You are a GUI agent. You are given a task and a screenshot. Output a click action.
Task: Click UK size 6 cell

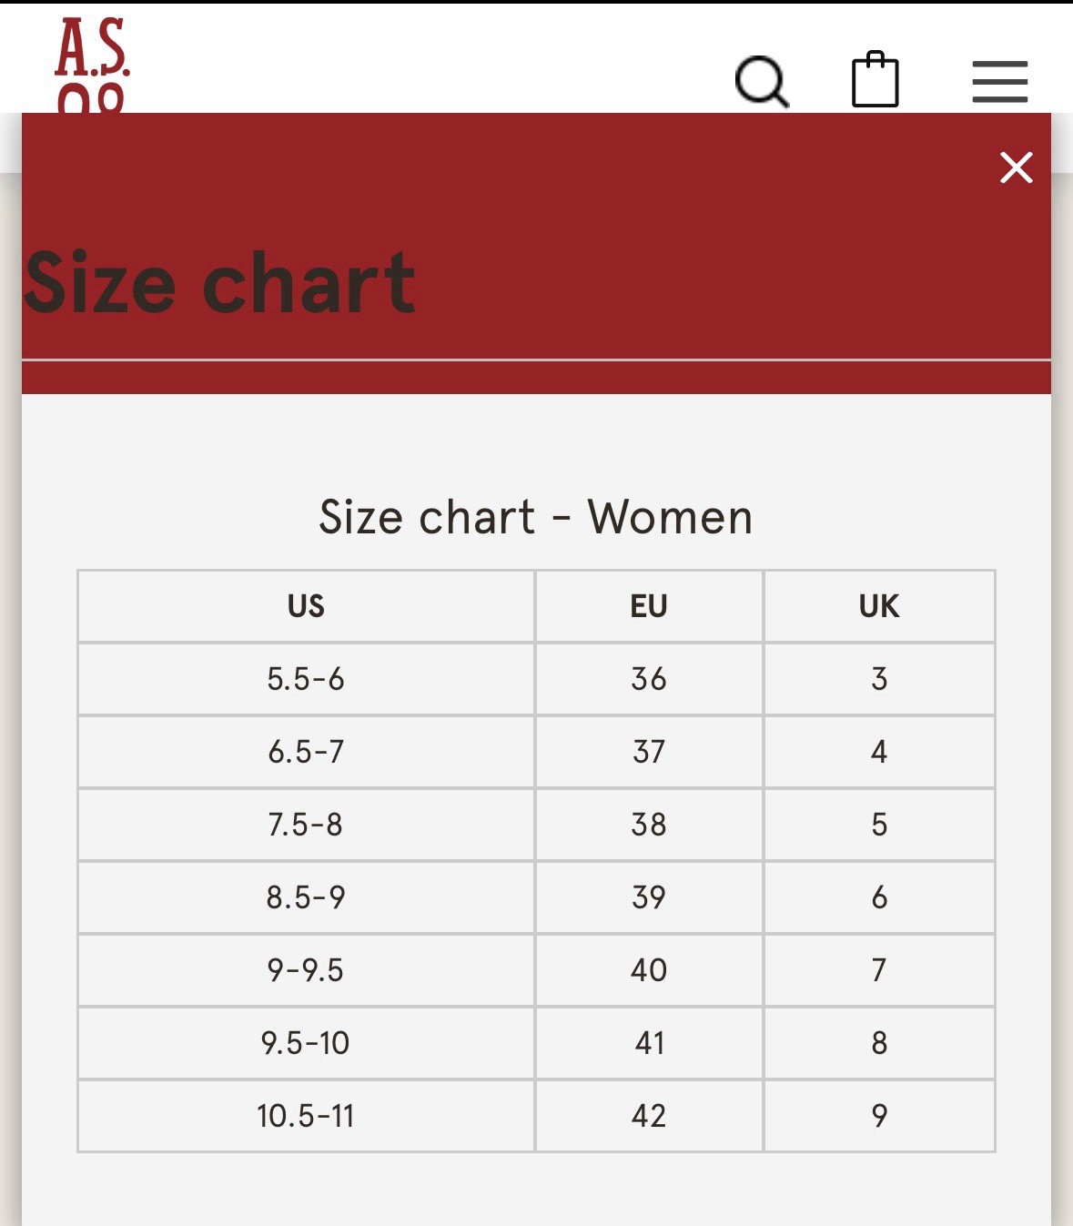(x=879, y=897)
